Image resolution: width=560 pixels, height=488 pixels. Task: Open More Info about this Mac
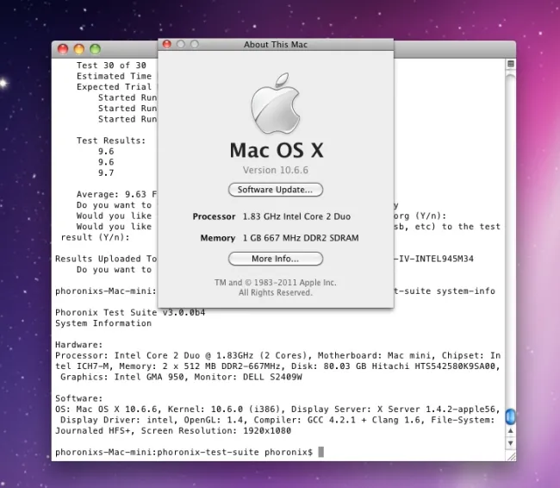pyautogui.click(x=275, y=259)
